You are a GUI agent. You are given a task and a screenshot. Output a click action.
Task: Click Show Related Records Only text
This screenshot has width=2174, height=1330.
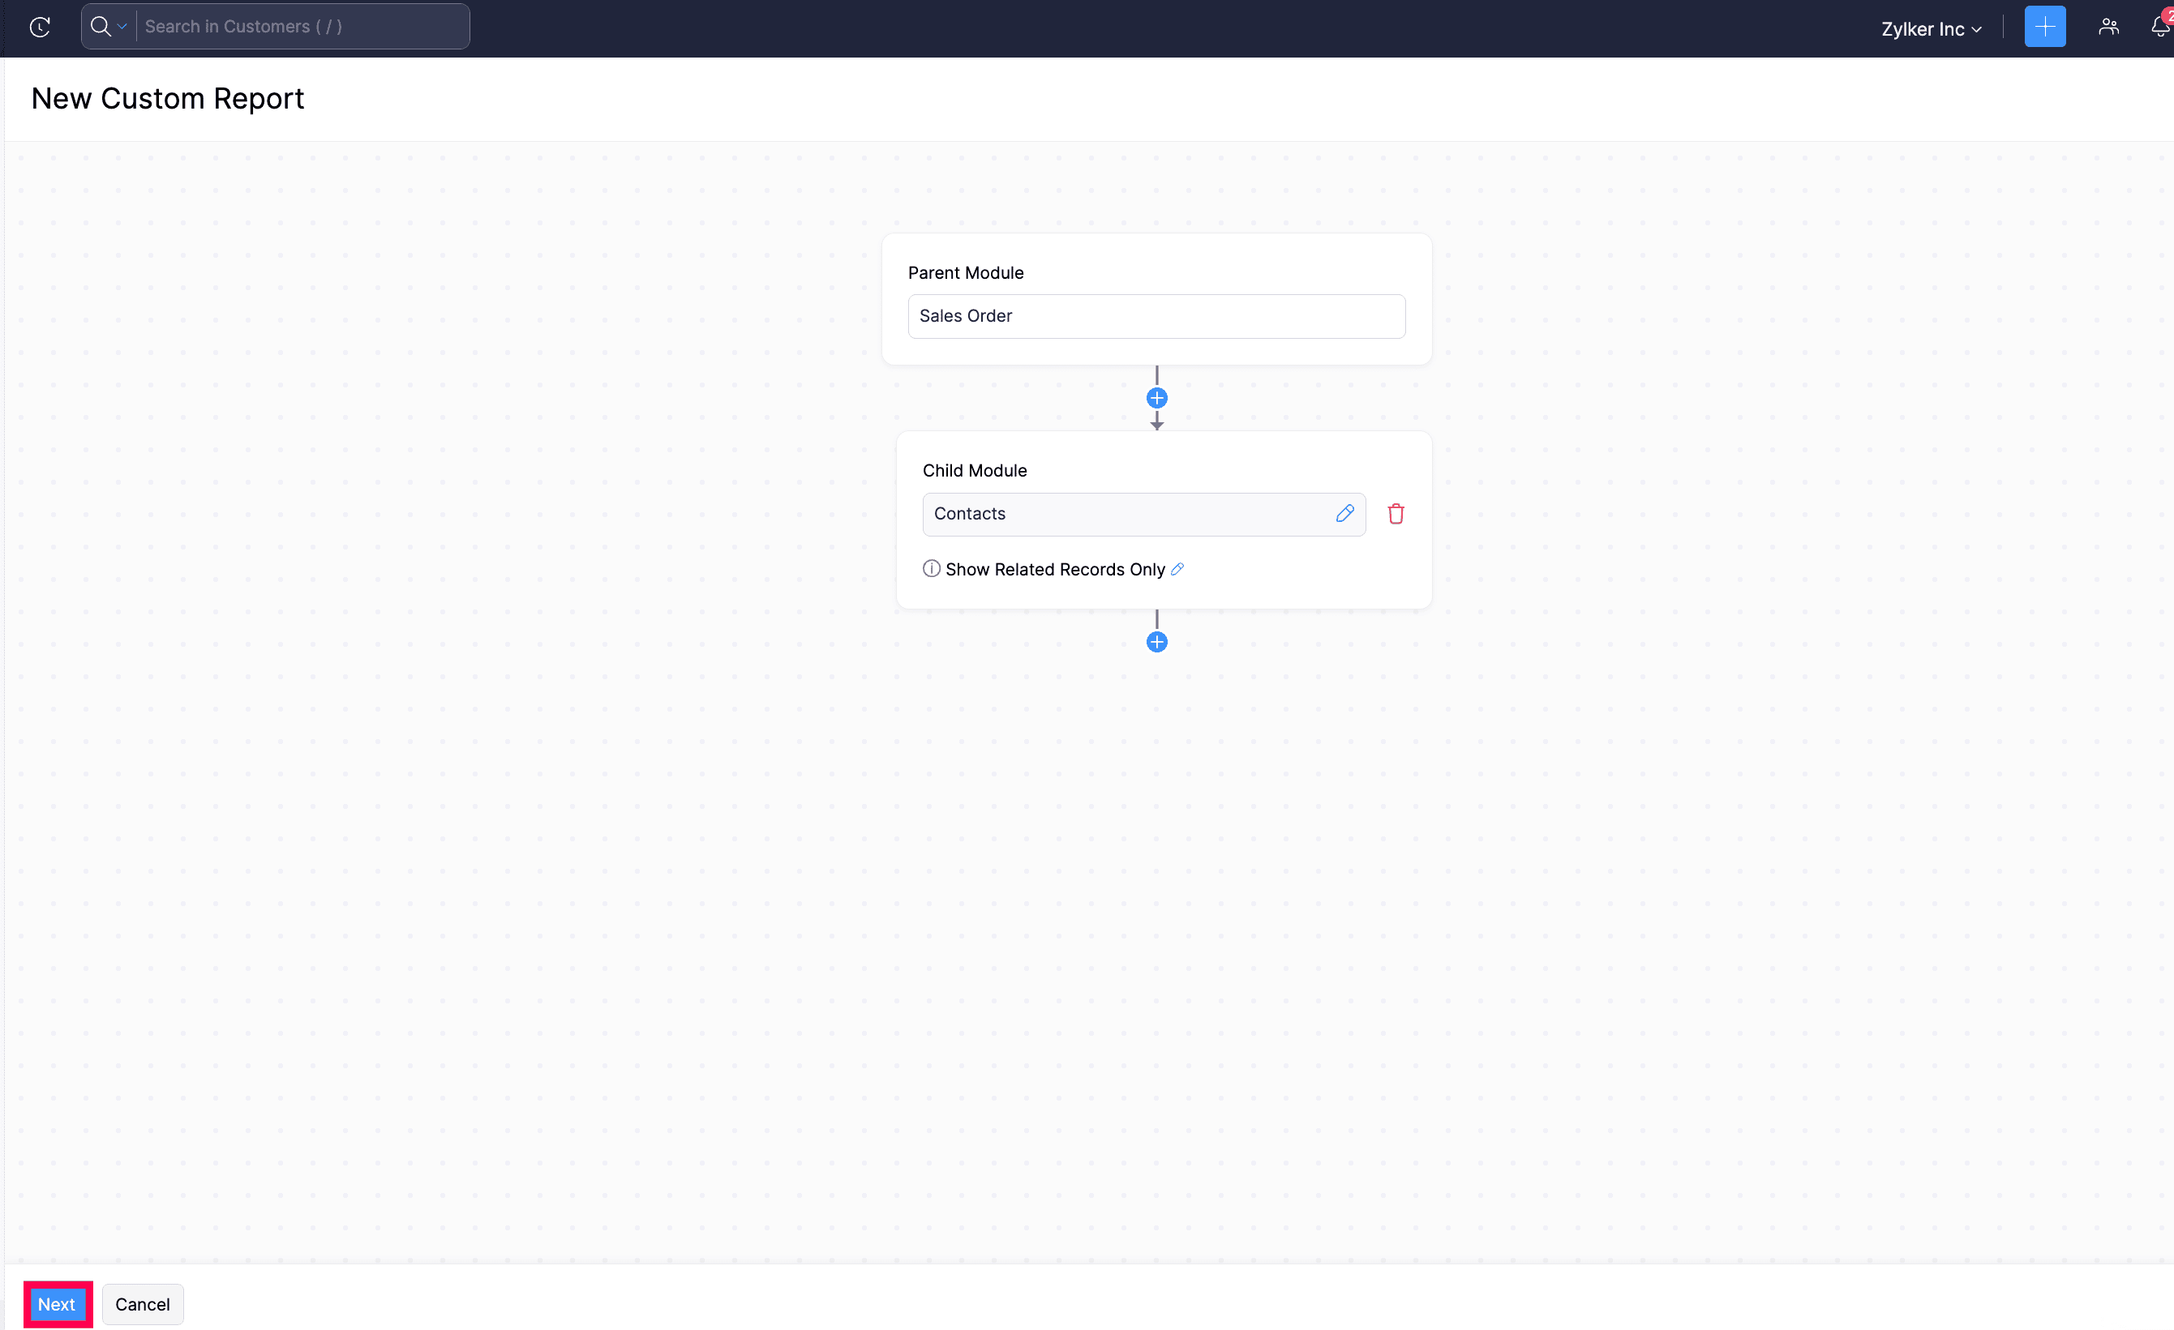1055,569
